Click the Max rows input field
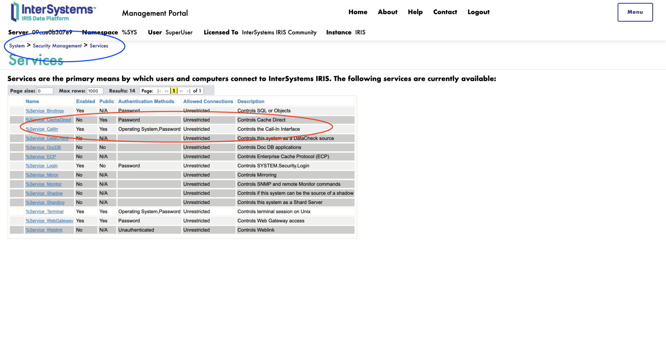 [x=94, y=91]
